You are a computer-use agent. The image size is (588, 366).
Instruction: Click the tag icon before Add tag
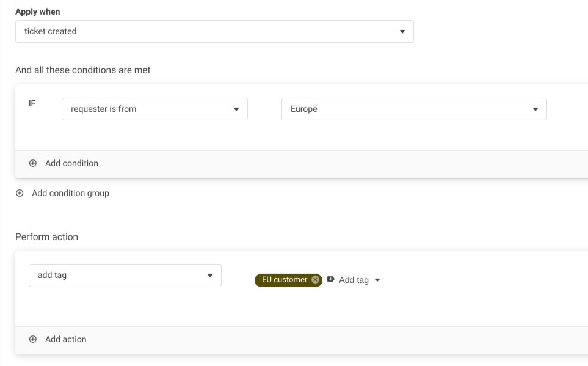coord(331,279)
